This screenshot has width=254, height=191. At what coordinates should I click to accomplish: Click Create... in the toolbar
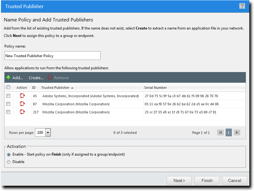tap(36, 78)
